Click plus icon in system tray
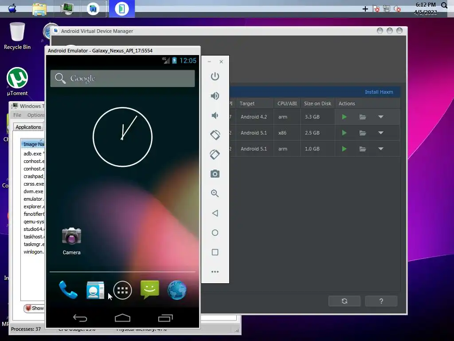 pos(365,9)
